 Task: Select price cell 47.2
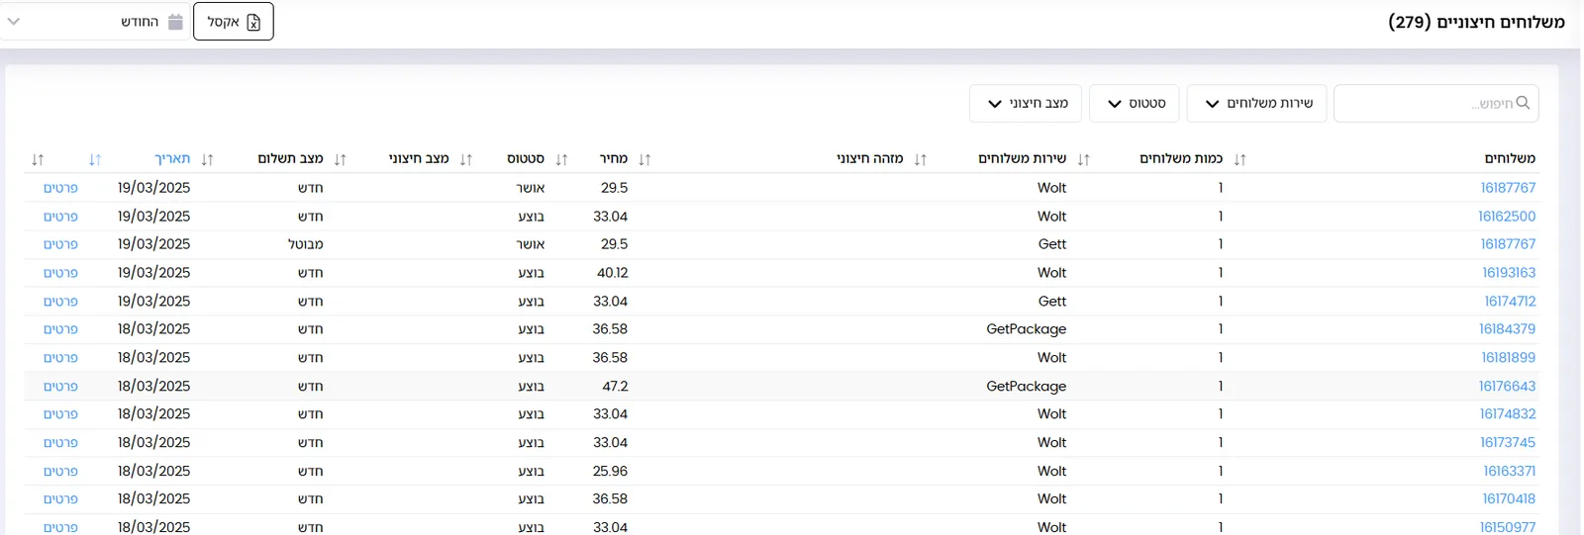pos(615,387)
